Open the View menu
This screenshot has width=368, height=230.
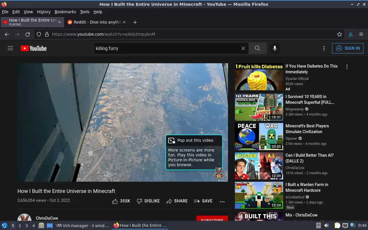click(28, 12)
